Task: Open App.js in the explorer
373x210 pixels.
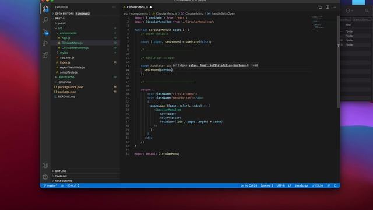Action: [x=66, y=38]
